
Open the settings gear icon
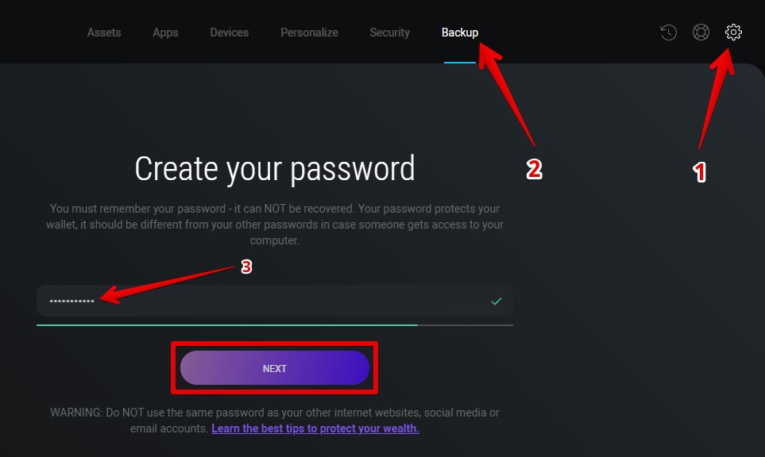point(733,33)
